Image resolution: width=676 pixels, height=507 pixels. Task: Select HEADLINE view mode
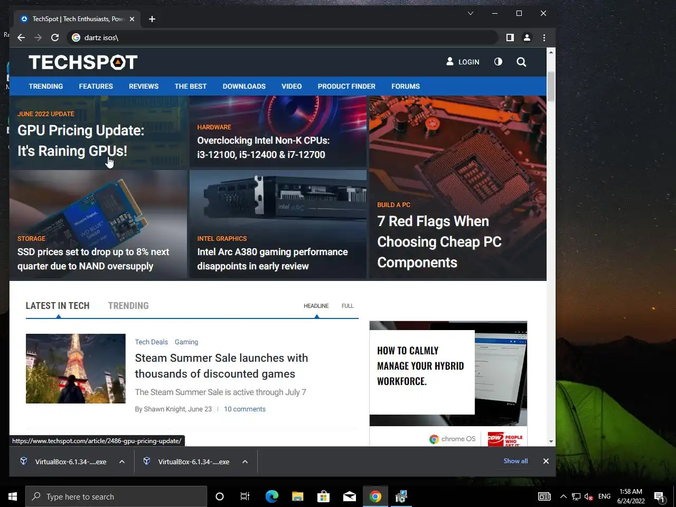coord(316,306)
